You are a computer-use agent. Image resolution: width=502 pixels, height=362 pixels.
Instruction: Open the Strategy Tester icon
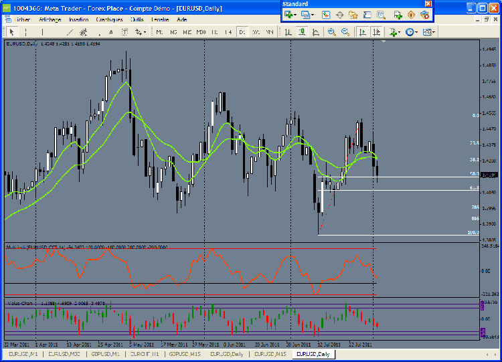click(x=381, y=15)
